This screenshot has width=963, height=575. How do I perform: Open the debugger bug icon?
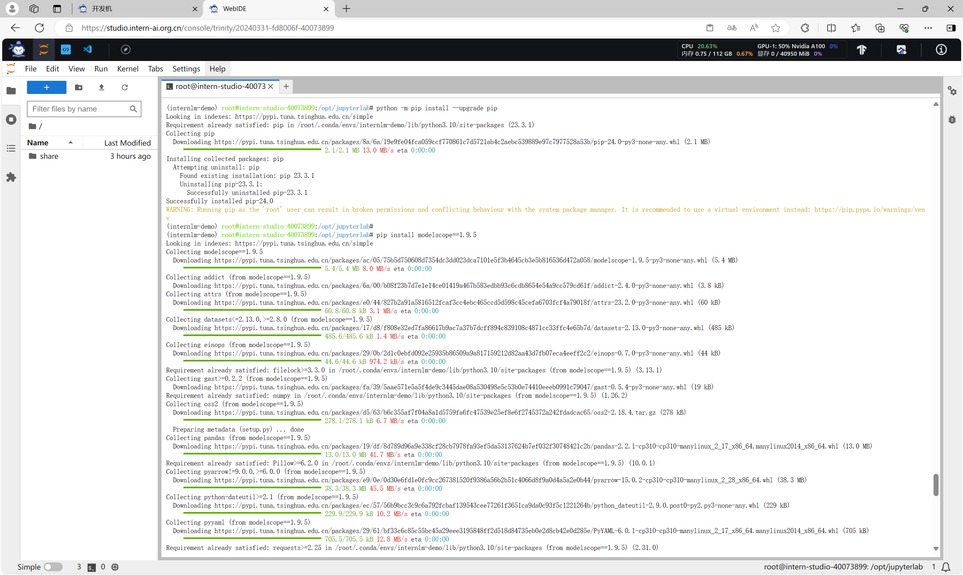click(x=952, y=120)
